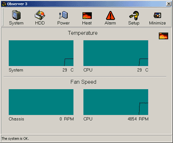Click the Temperature section heading
The height and width of the screenshot is (143, 173).
click(x=83, y=33)
